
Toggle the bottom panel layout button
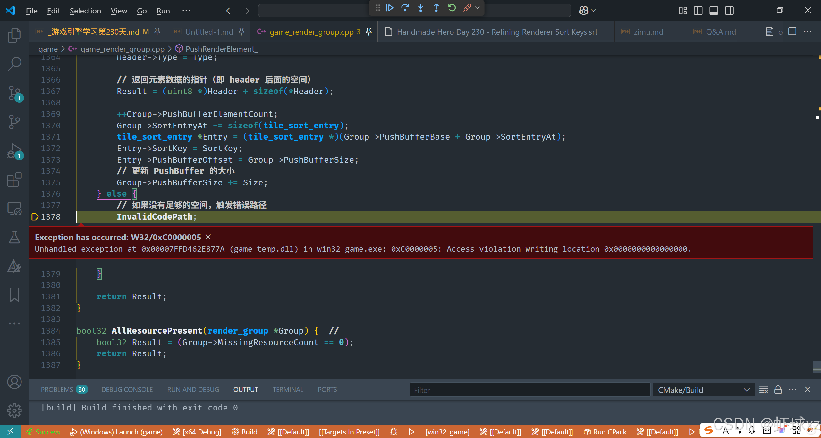pos(714,11)
